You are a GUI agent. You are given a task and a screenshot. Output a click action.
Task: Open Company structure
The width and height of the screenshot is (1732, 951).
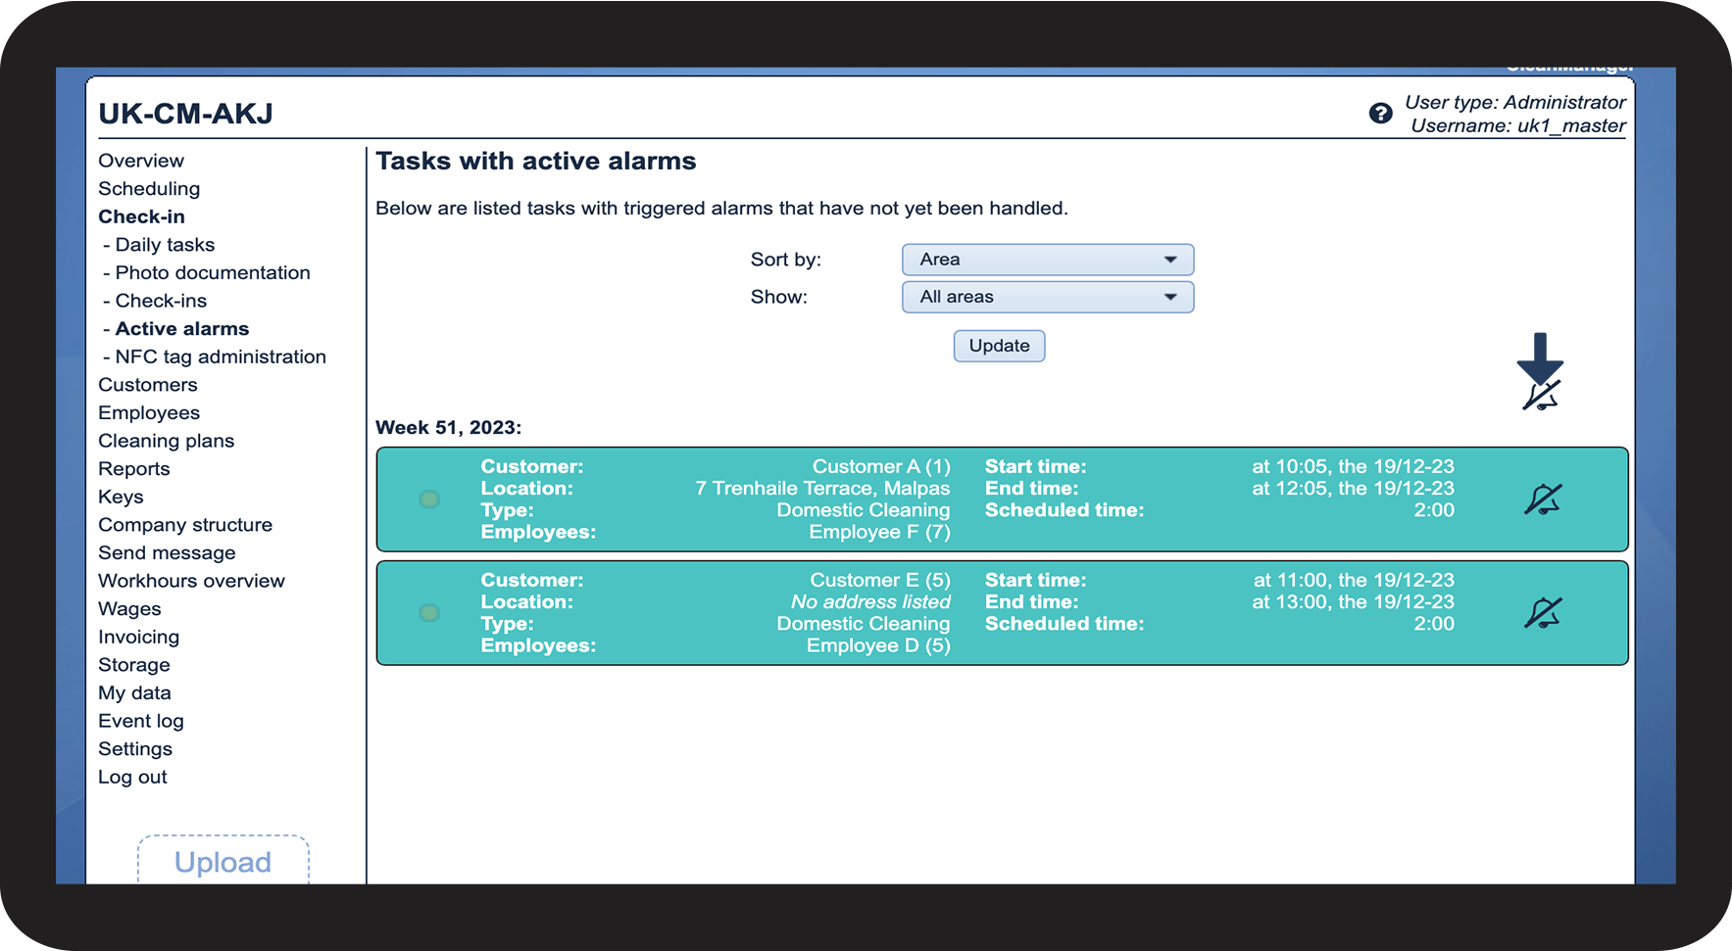(x=185, y=525)
